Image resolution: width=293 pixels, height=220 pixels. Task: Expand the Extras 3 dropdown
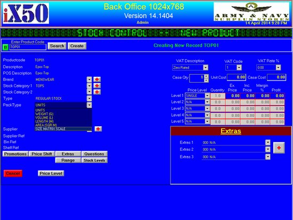268,157
